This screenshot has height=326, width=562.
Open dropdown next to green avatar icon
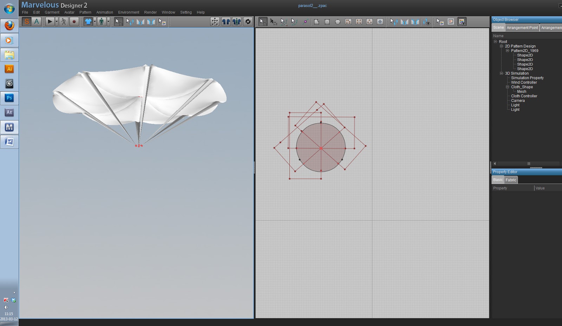coord(108,22)
